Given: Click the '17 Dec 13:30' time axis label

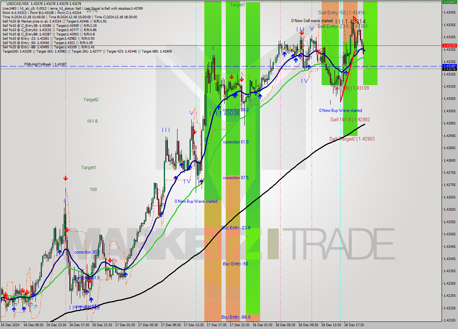Looking at the screenshot, I should point(194,325).
